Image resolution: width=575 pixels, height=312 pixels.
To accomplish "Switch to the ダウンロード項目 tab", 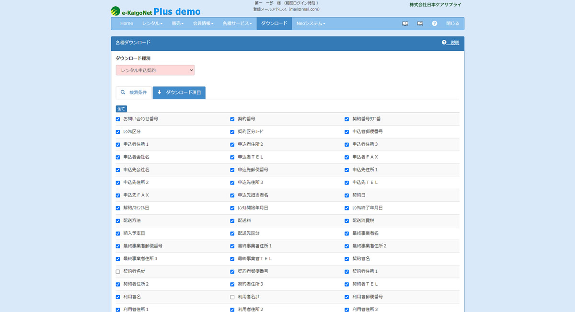I will coord(179,92).
